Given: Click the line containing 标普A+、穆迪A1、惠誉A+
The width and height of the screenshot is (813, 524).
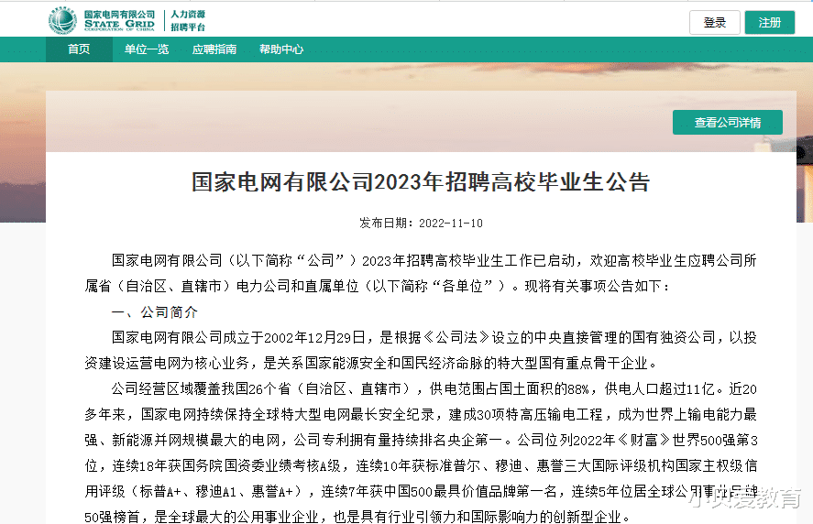Looking at the screenshot, I should pyautogui.click(x=421, y=491).
